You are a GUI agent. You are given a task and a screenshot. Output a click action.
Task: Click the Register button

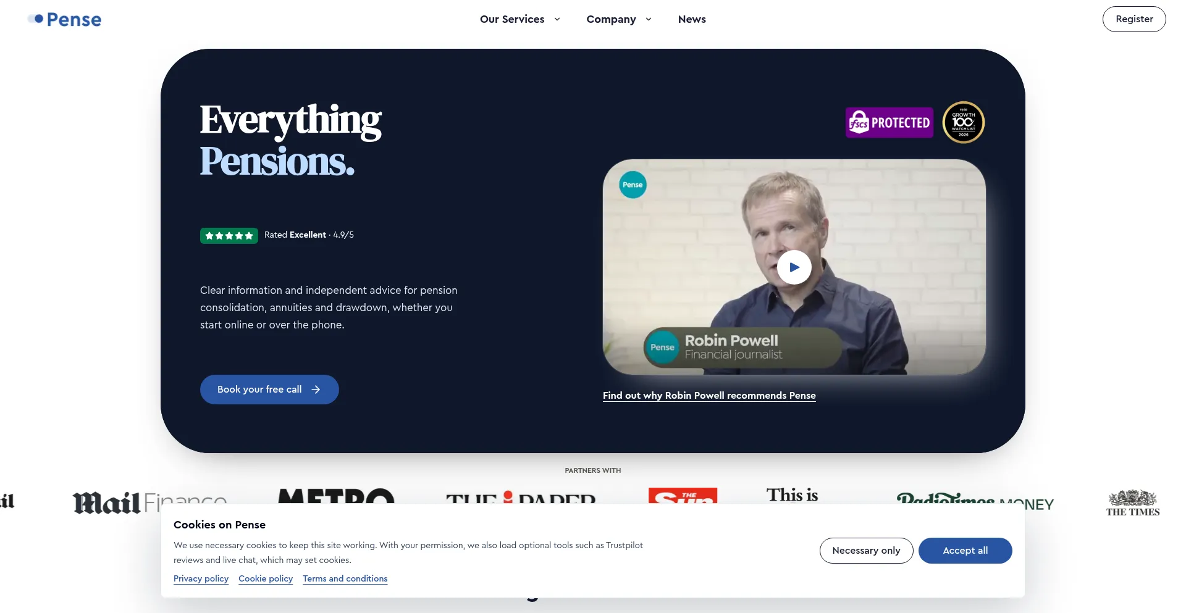click(1134, 19)
